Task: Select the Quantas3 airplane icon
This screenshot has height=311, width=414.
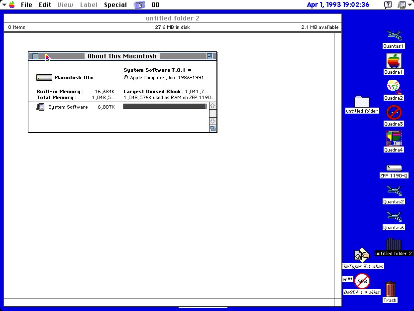Action: point(394,217)
